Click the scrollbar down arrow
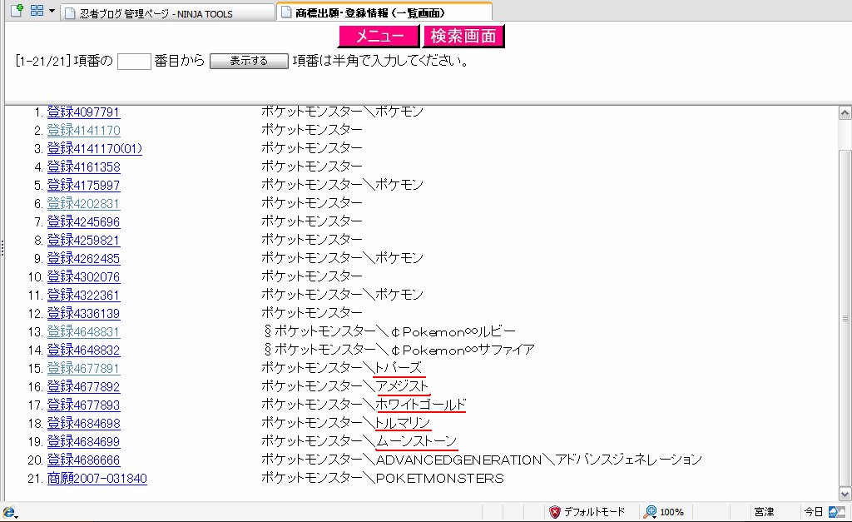The height and width of the screenshot is (522, 852). [x=845, y=494]
